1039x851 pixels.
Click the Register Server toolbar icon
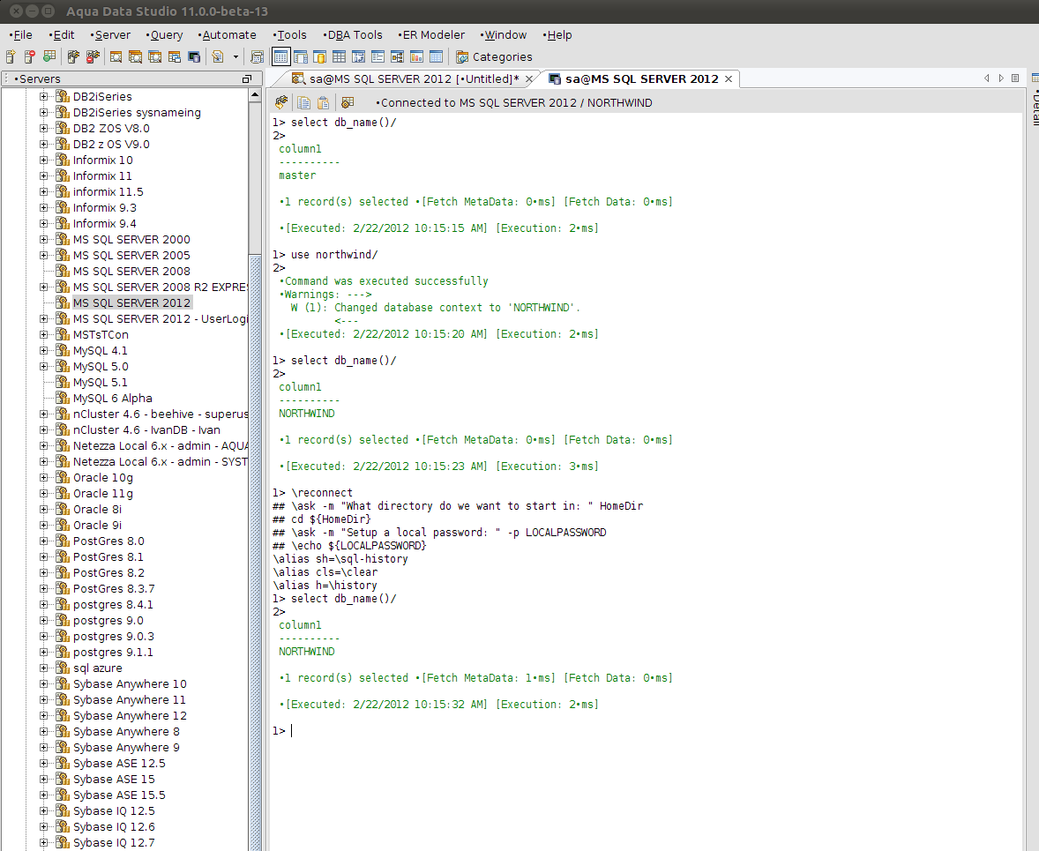tap(11, 57)
